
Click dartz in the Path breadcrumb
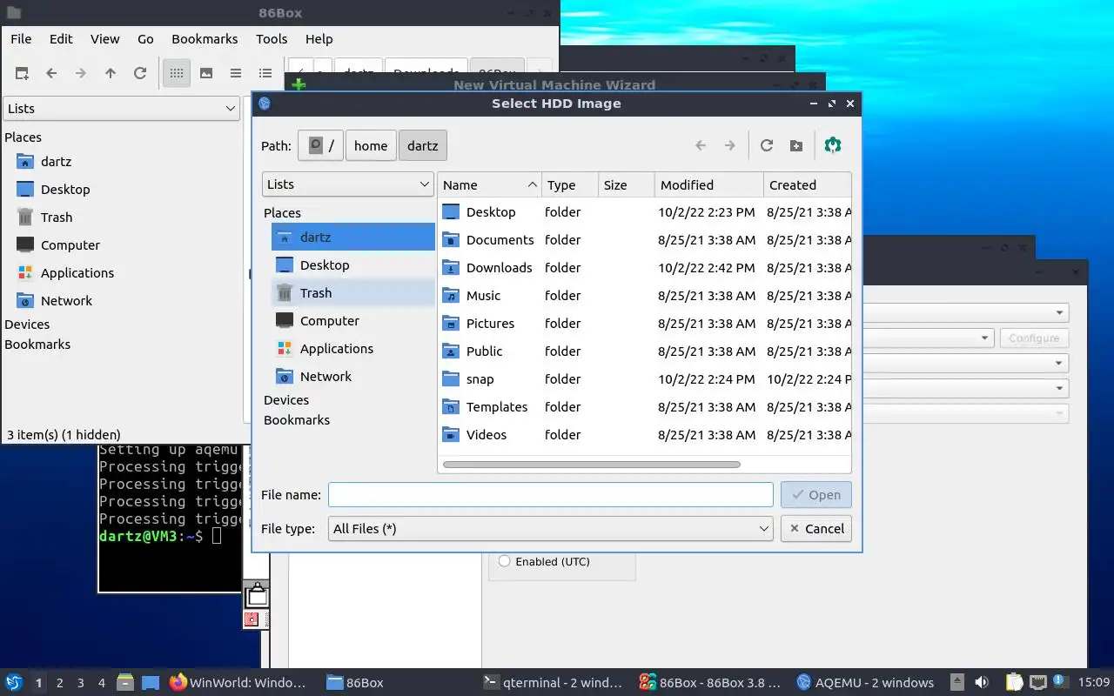click(x=423, y=145)
